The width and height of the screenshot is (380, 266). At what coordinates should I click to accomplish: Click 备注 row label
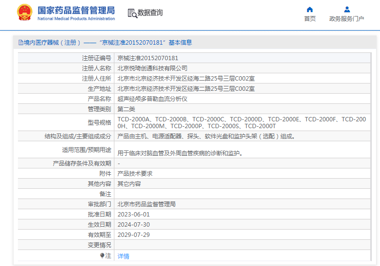coord(105,194)
